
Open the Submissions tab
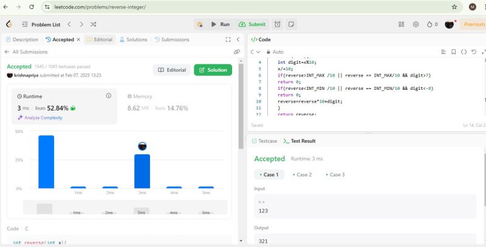172,39
